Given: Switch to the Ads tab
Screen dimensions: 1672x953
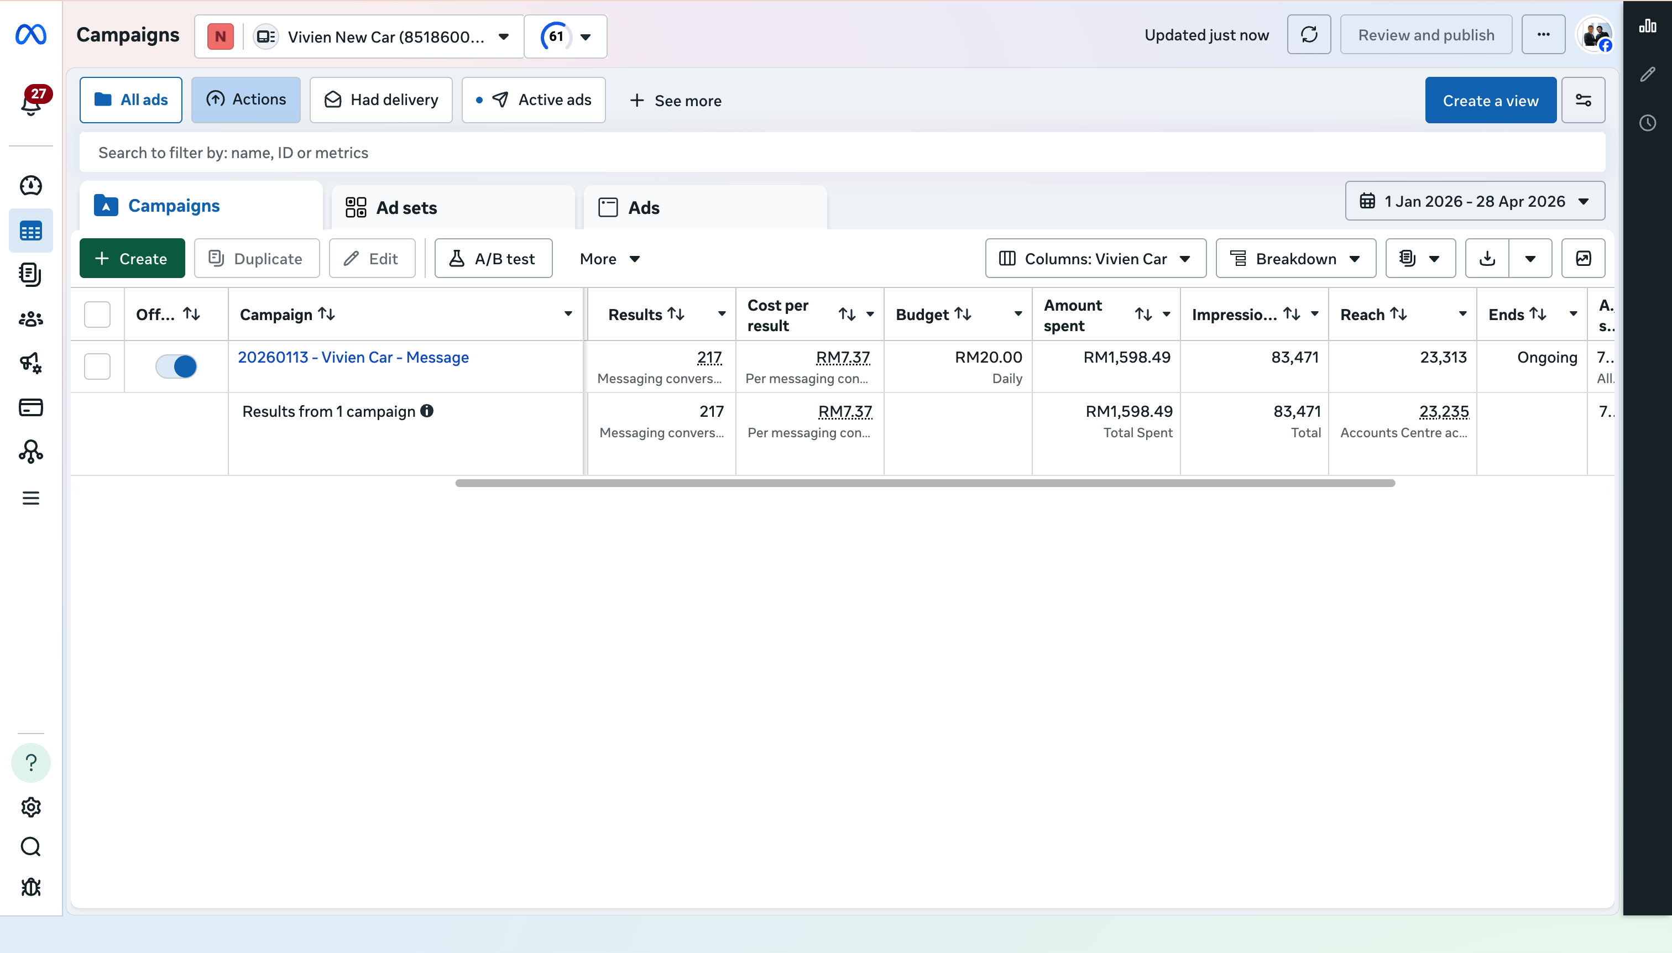Looking at the screenshot, I should point(705,207).
